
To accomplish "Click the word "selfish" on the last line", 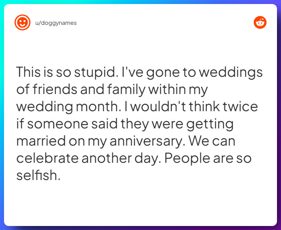I will (x=37, y=175).
